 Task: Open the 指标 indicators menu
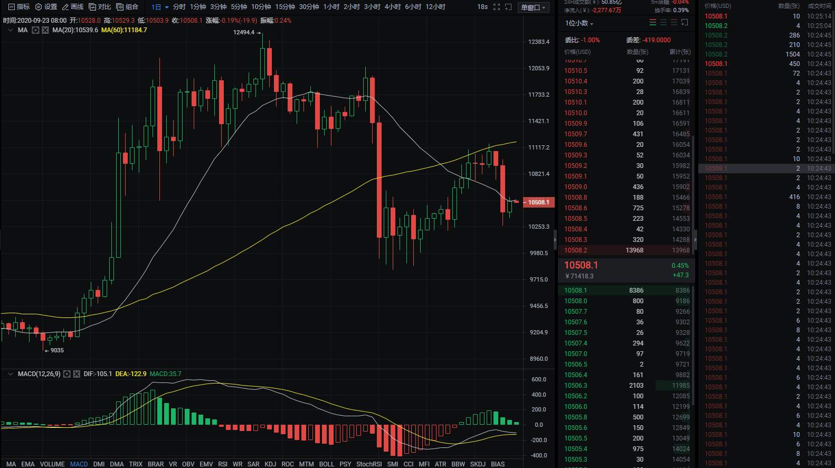pyautogui.click(x=19, y=7)
